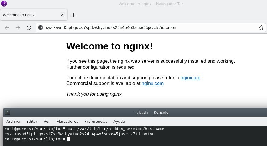Screen dimensions: 267x146
Task: Click the Tor Browser window icon
Action: click(x=4, y=4)
